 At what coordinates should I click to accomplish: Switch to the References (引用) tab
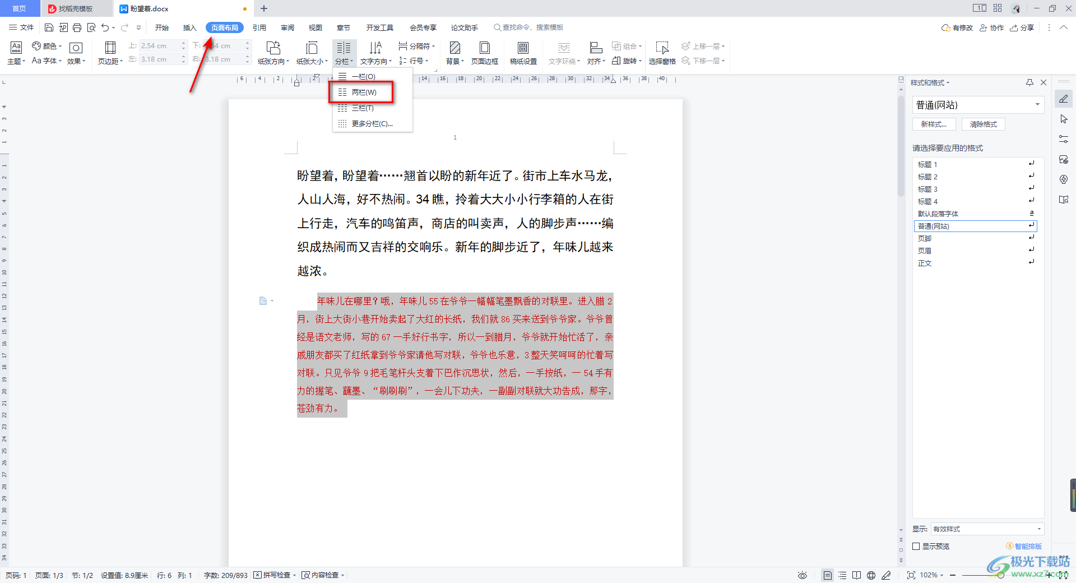259,27
